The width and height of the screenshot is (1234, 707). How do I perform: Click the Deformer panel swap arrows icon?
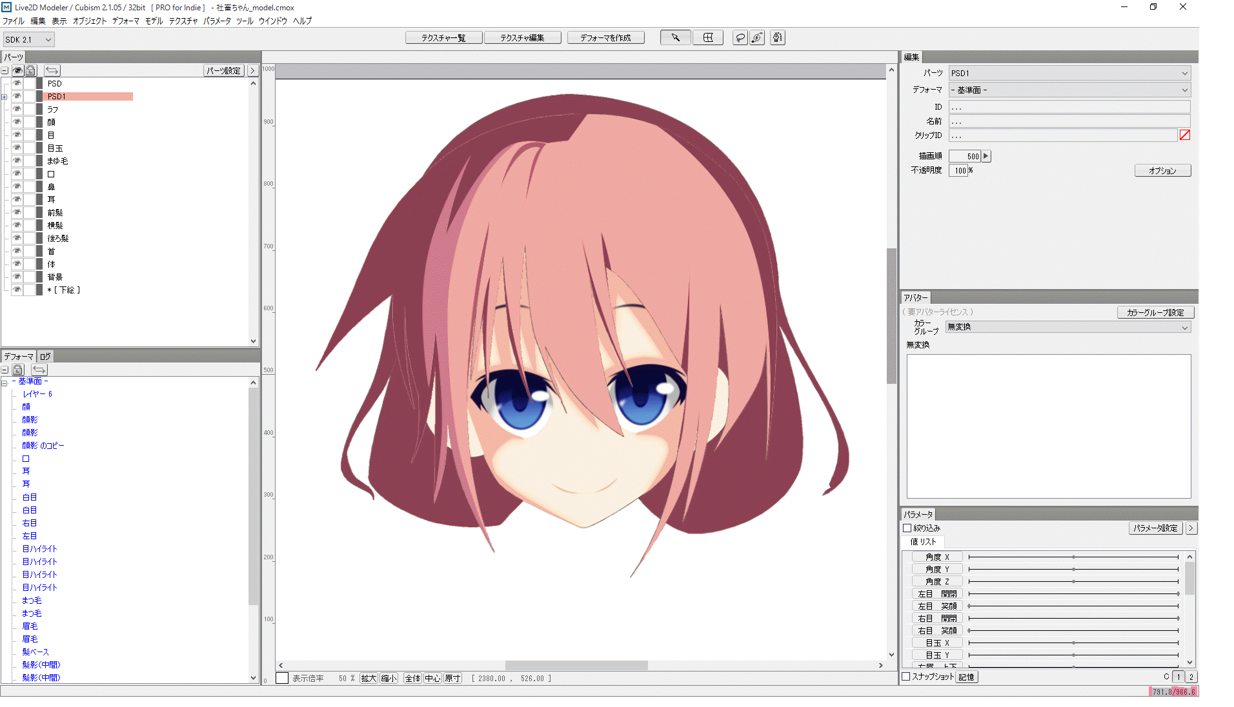click(39, 370)
